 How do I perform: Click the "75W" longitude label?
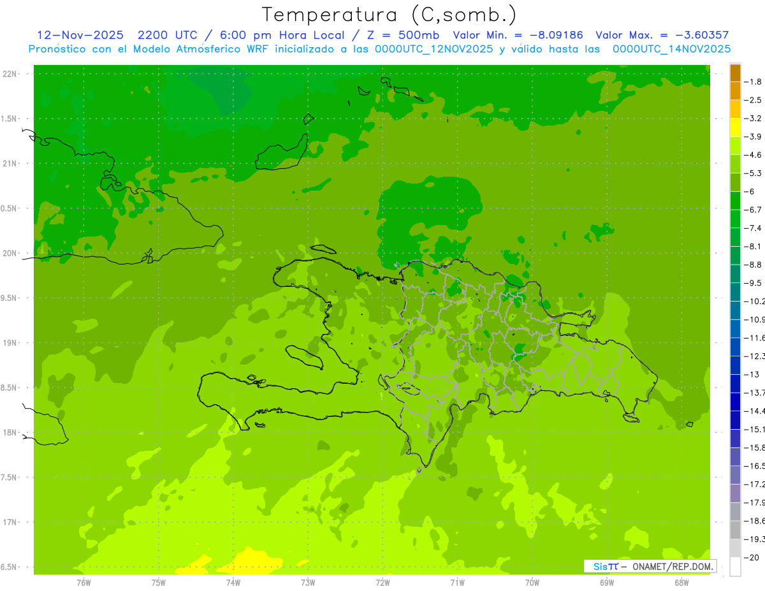(x=159, y=583)
